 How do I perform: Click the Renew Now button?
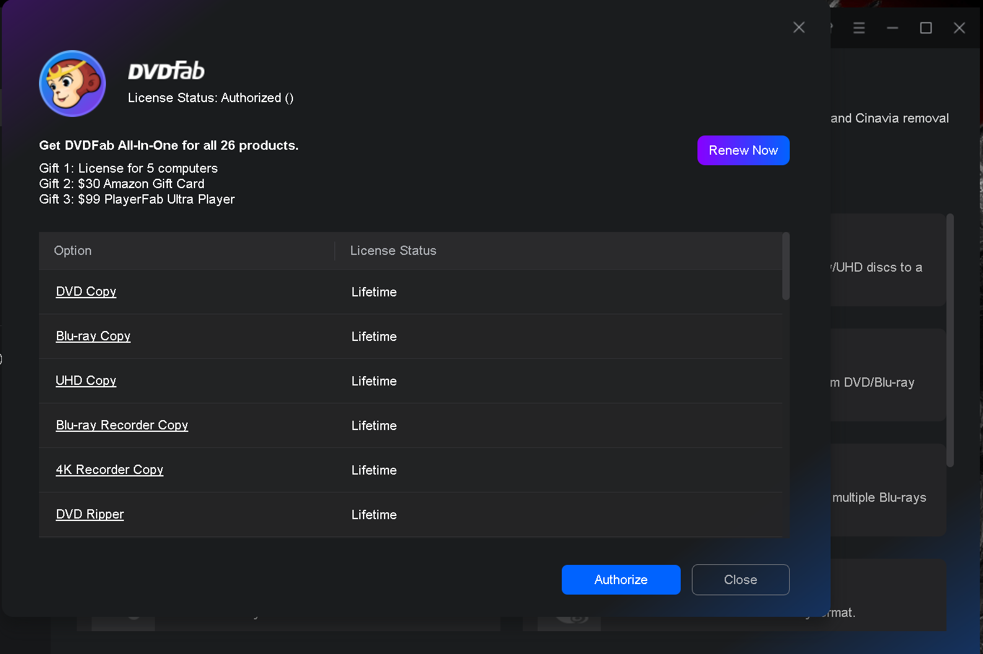coord(743,150)
